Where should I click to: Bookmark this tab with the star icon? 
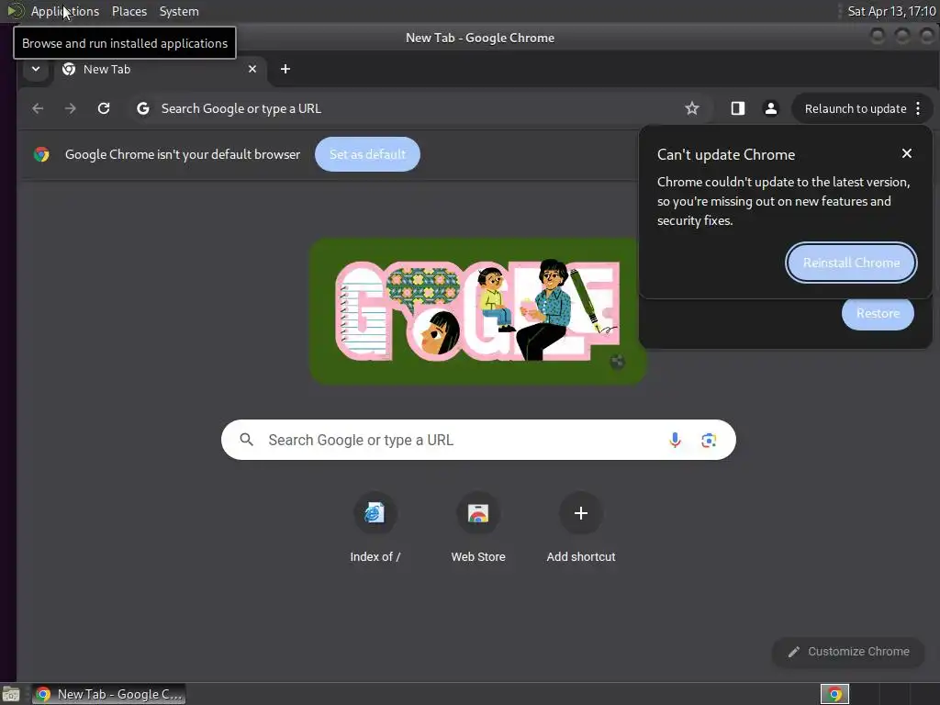click(x=692, y=108)
